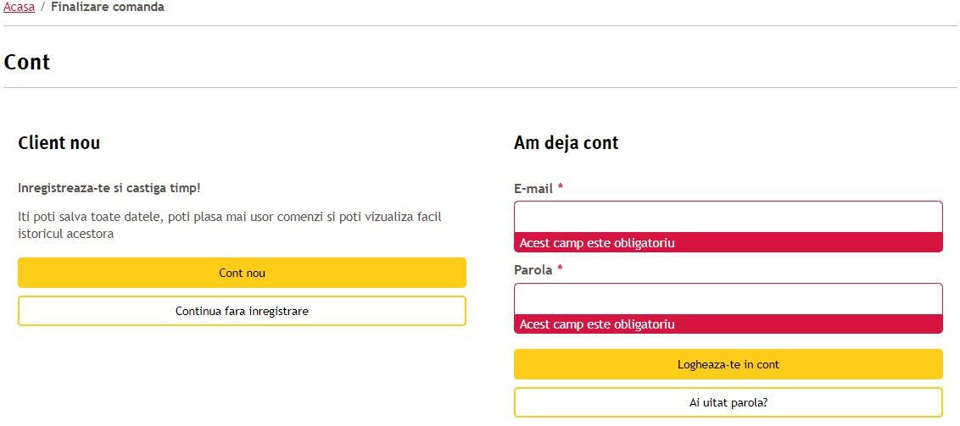This screenshot has width=960, height=426.
Task: Click the Client nou section heading
Action: 59,143
